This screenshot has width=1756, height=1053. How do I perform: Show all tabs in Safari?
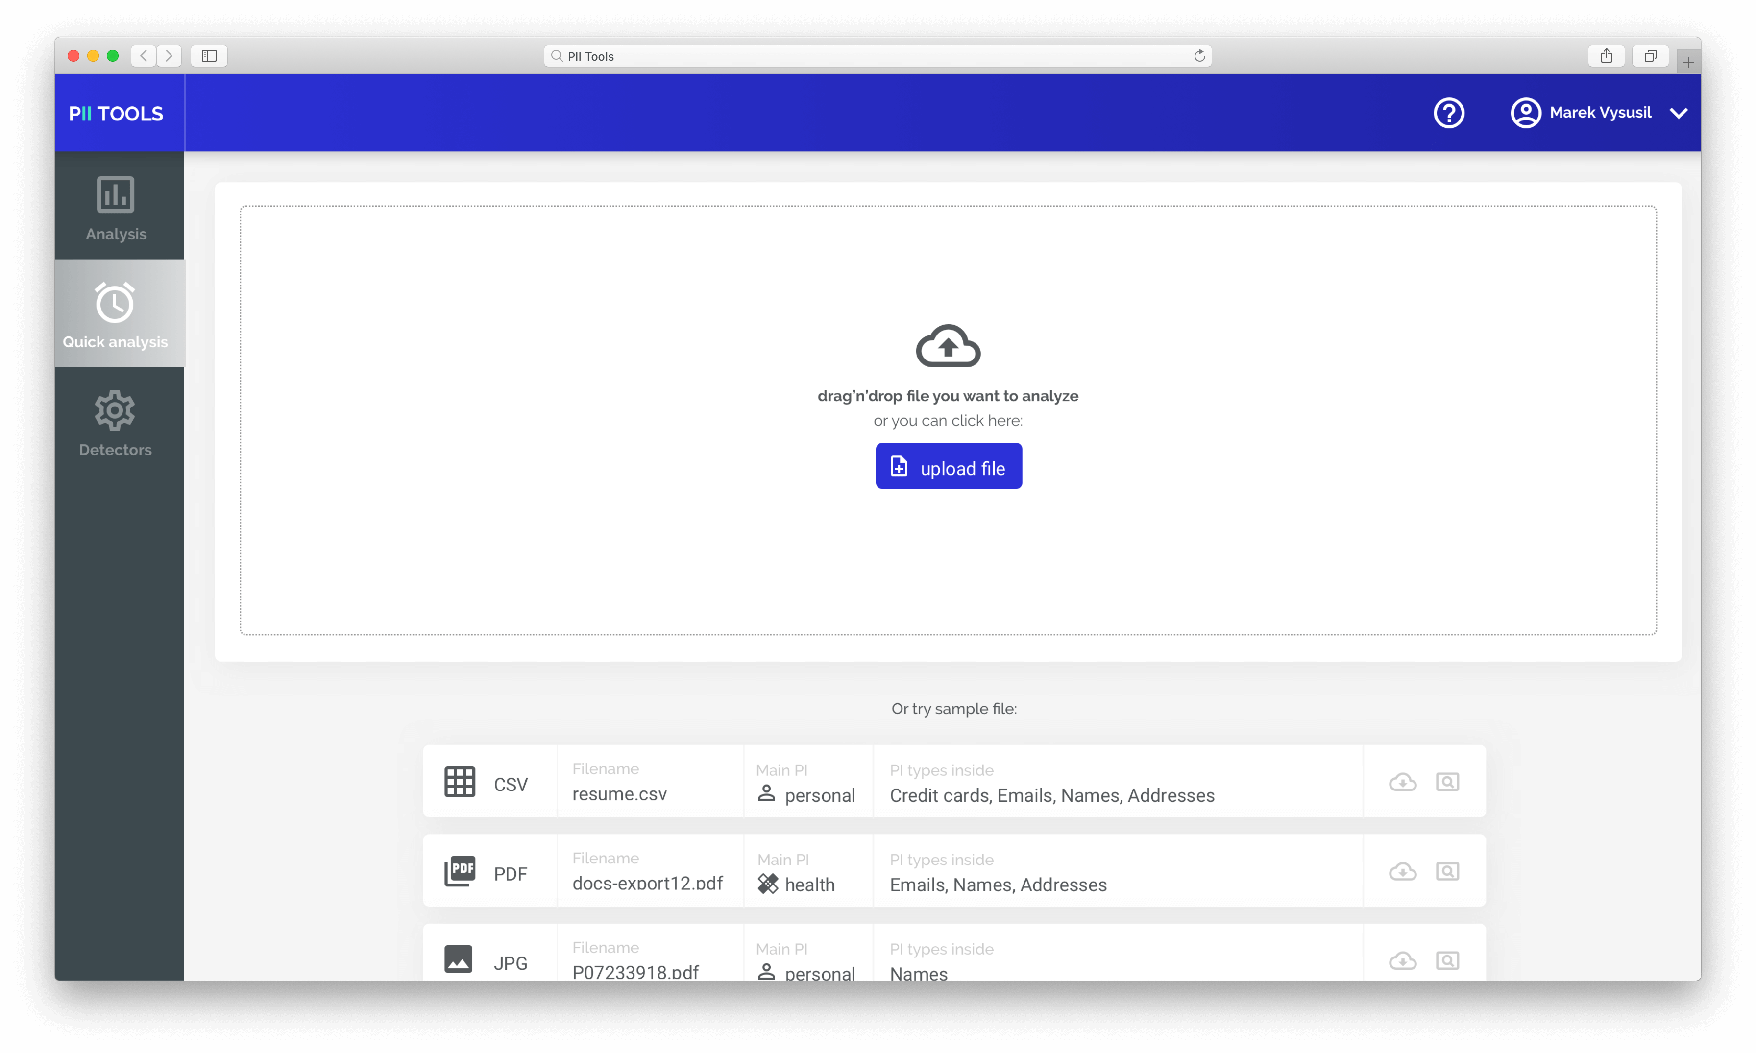tap(1650, 56)
